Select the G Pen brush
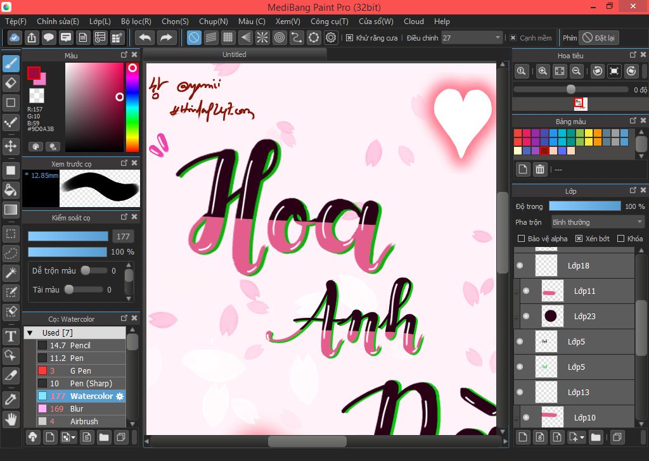The image size is (649, 461). point(81,370)
